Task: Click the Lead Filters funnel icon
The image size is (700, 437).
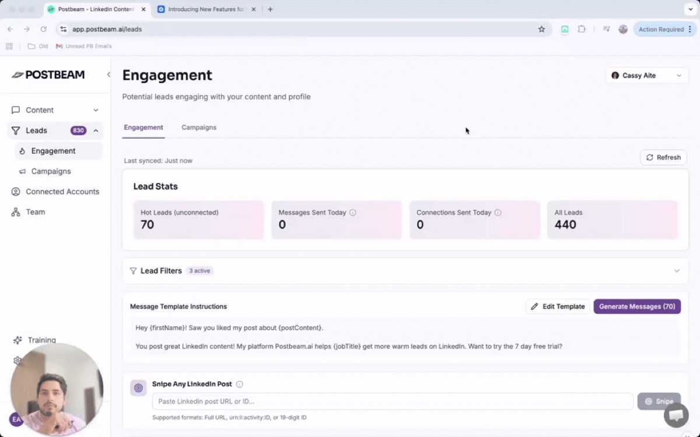Action: pyautogui.click(x=133, y=271)
